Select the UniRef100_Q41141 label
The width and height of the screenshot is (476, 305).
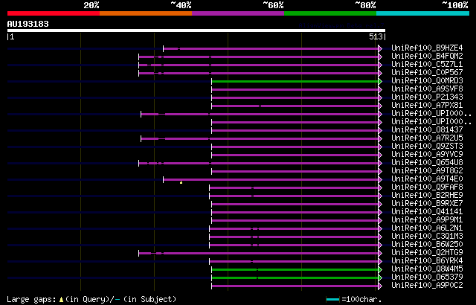point(427,212)
